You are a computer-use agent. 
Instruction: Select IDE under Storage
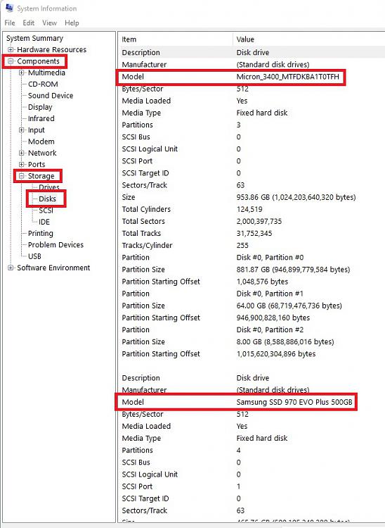click(x=44, y=222)
